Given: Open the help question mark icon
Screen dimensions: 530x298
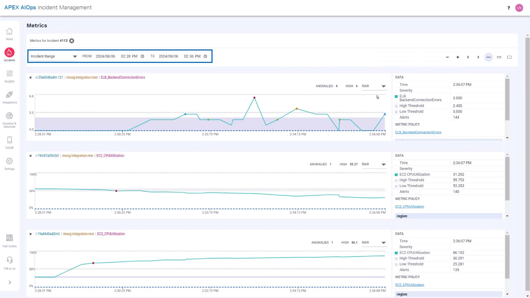Looking at the screenshot, I should 508,8.
